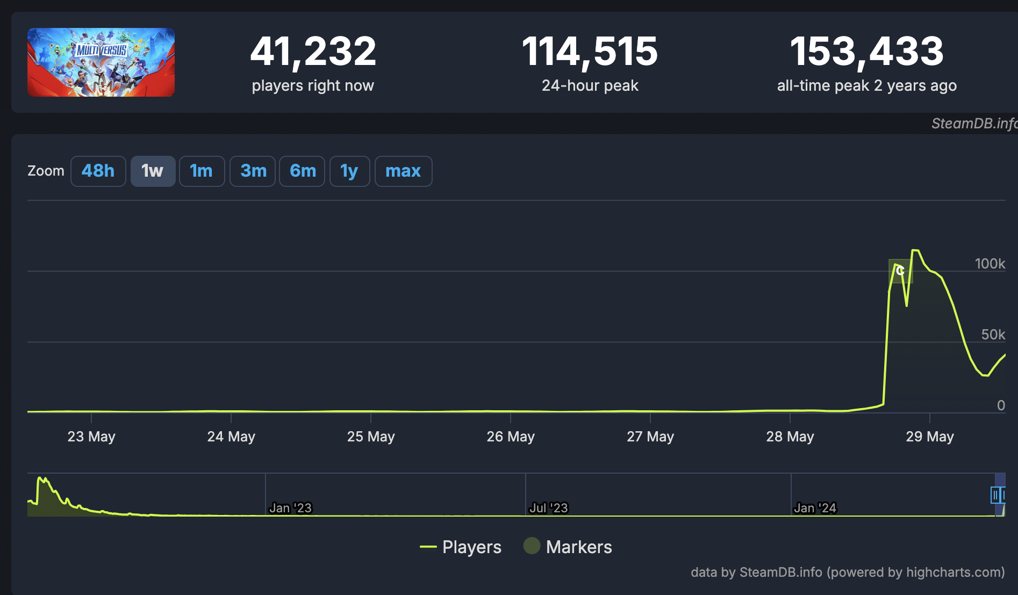Switch to the 1m zoom view

[202, 171]
